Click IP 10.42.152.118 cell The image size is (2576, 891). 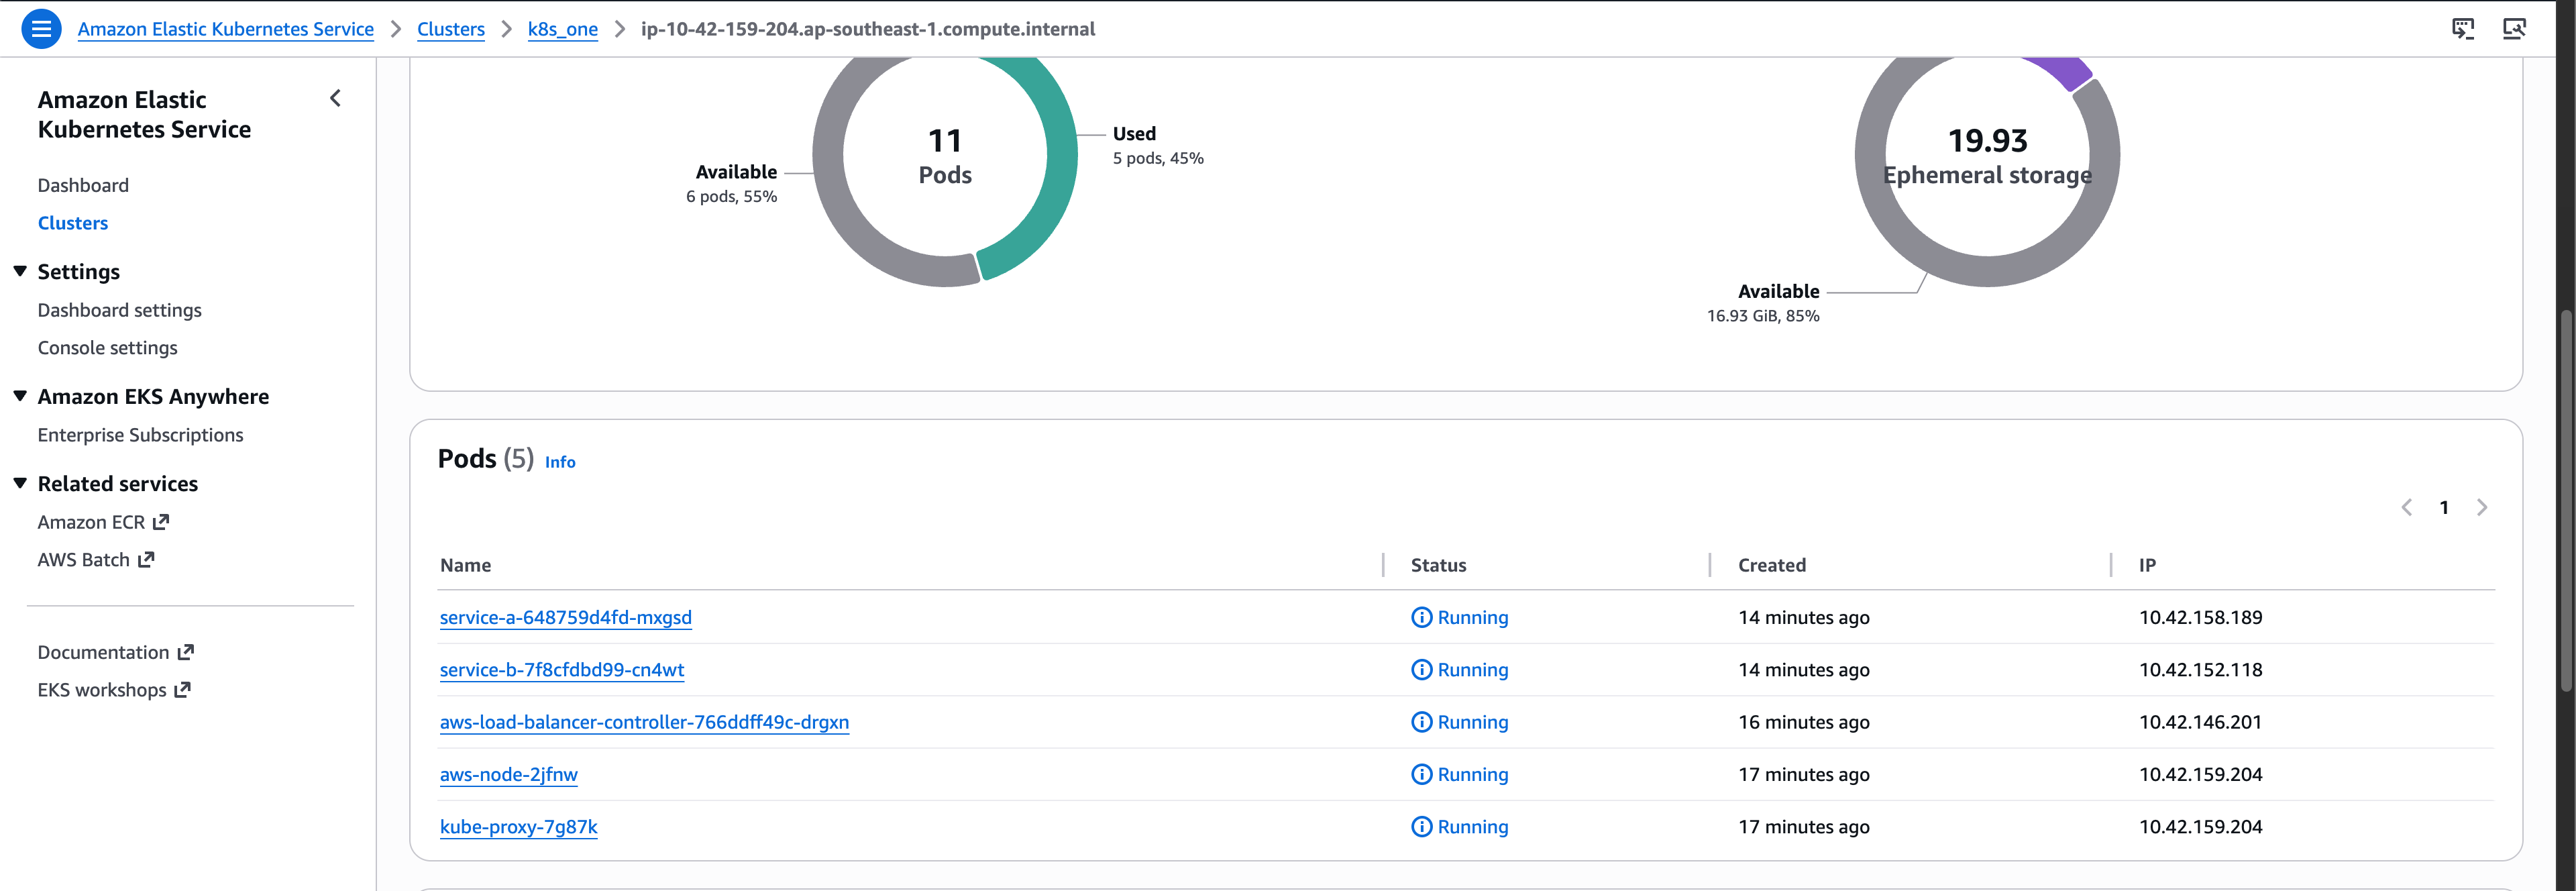click(x=2201, y=670)
